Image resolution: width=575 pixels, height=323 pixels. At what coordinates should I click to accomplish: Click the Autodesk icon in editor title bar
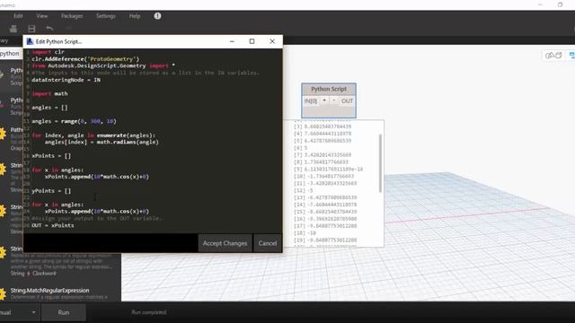tap(30, 41)
